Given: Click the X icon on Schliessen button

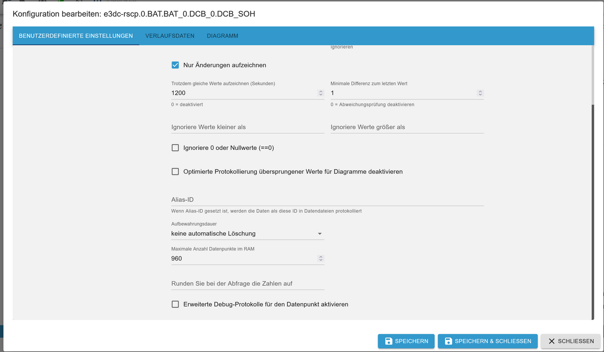Looking at the screenshot, I should pyautogui.click(x=552, y=341).
